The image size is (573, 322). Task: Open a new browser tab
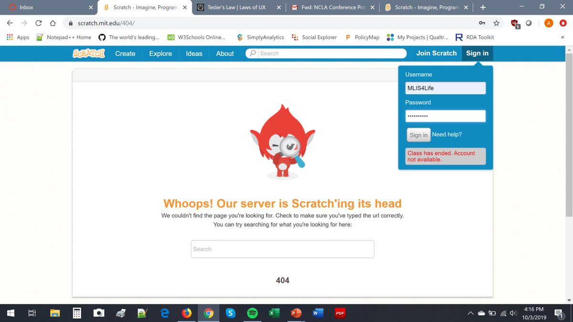point(483,7)
